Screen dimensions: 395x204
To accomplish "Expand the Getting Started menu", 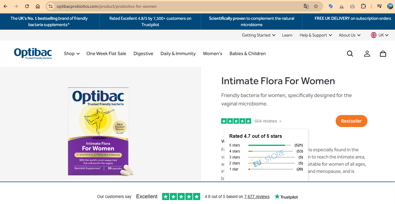I will point(259,35).
